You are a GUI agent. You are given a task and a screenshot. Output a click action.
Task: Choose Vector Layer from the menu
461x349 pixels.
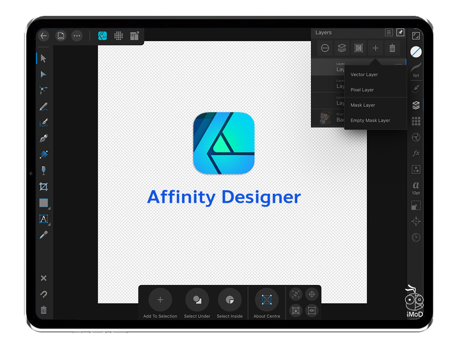pyautogui.click(x=364, y=75)
